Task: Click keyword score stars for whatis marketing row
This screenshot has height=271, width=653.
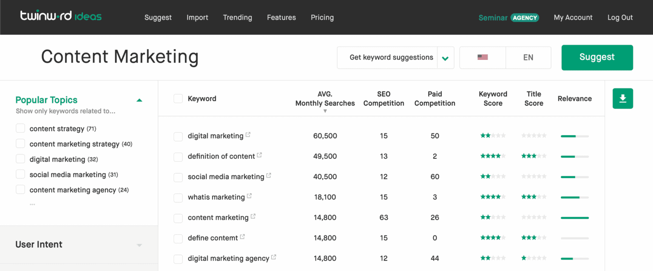Action: tap(493, 197)
